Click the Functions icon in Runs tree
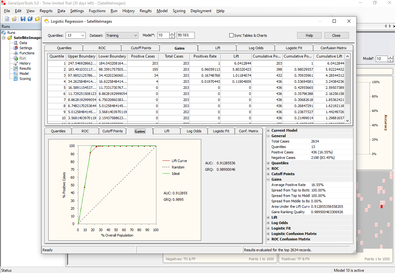 (x=16, y=53)
